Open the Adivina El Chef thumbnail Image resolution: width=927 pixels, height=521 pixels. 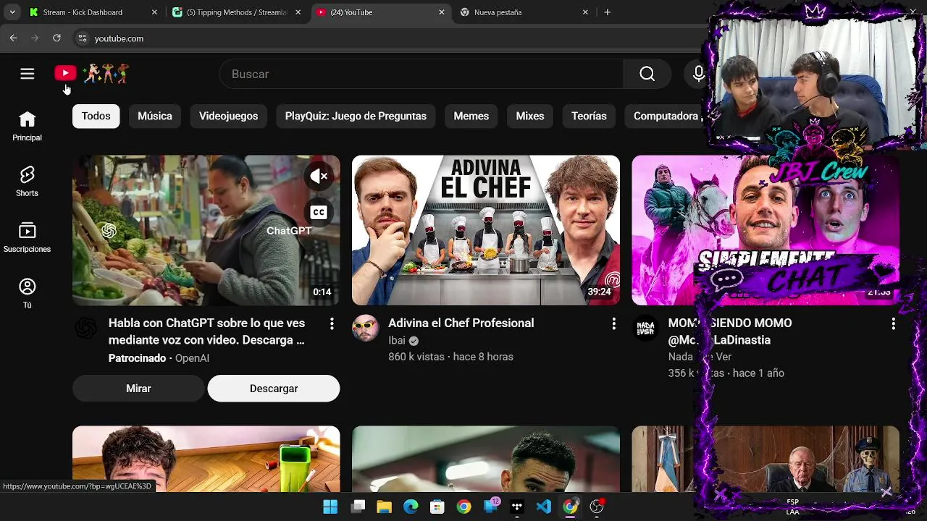point(486,230)
